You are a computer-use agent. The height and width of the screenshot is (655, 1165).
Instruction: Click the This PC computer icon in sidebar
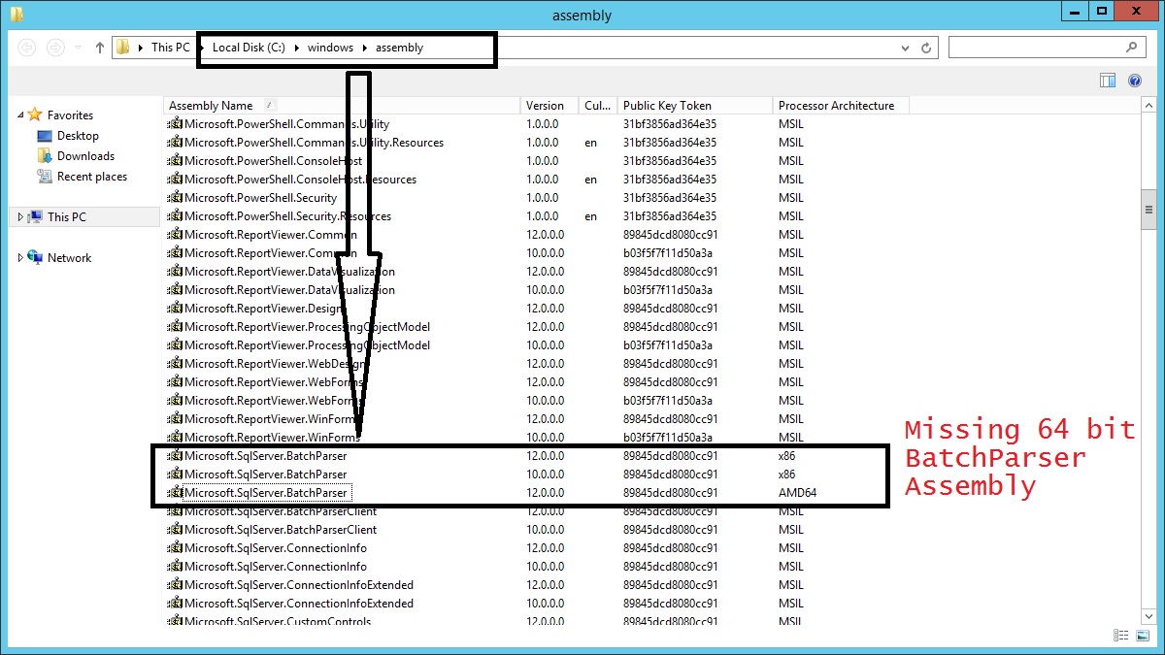[x=35, y=217]
